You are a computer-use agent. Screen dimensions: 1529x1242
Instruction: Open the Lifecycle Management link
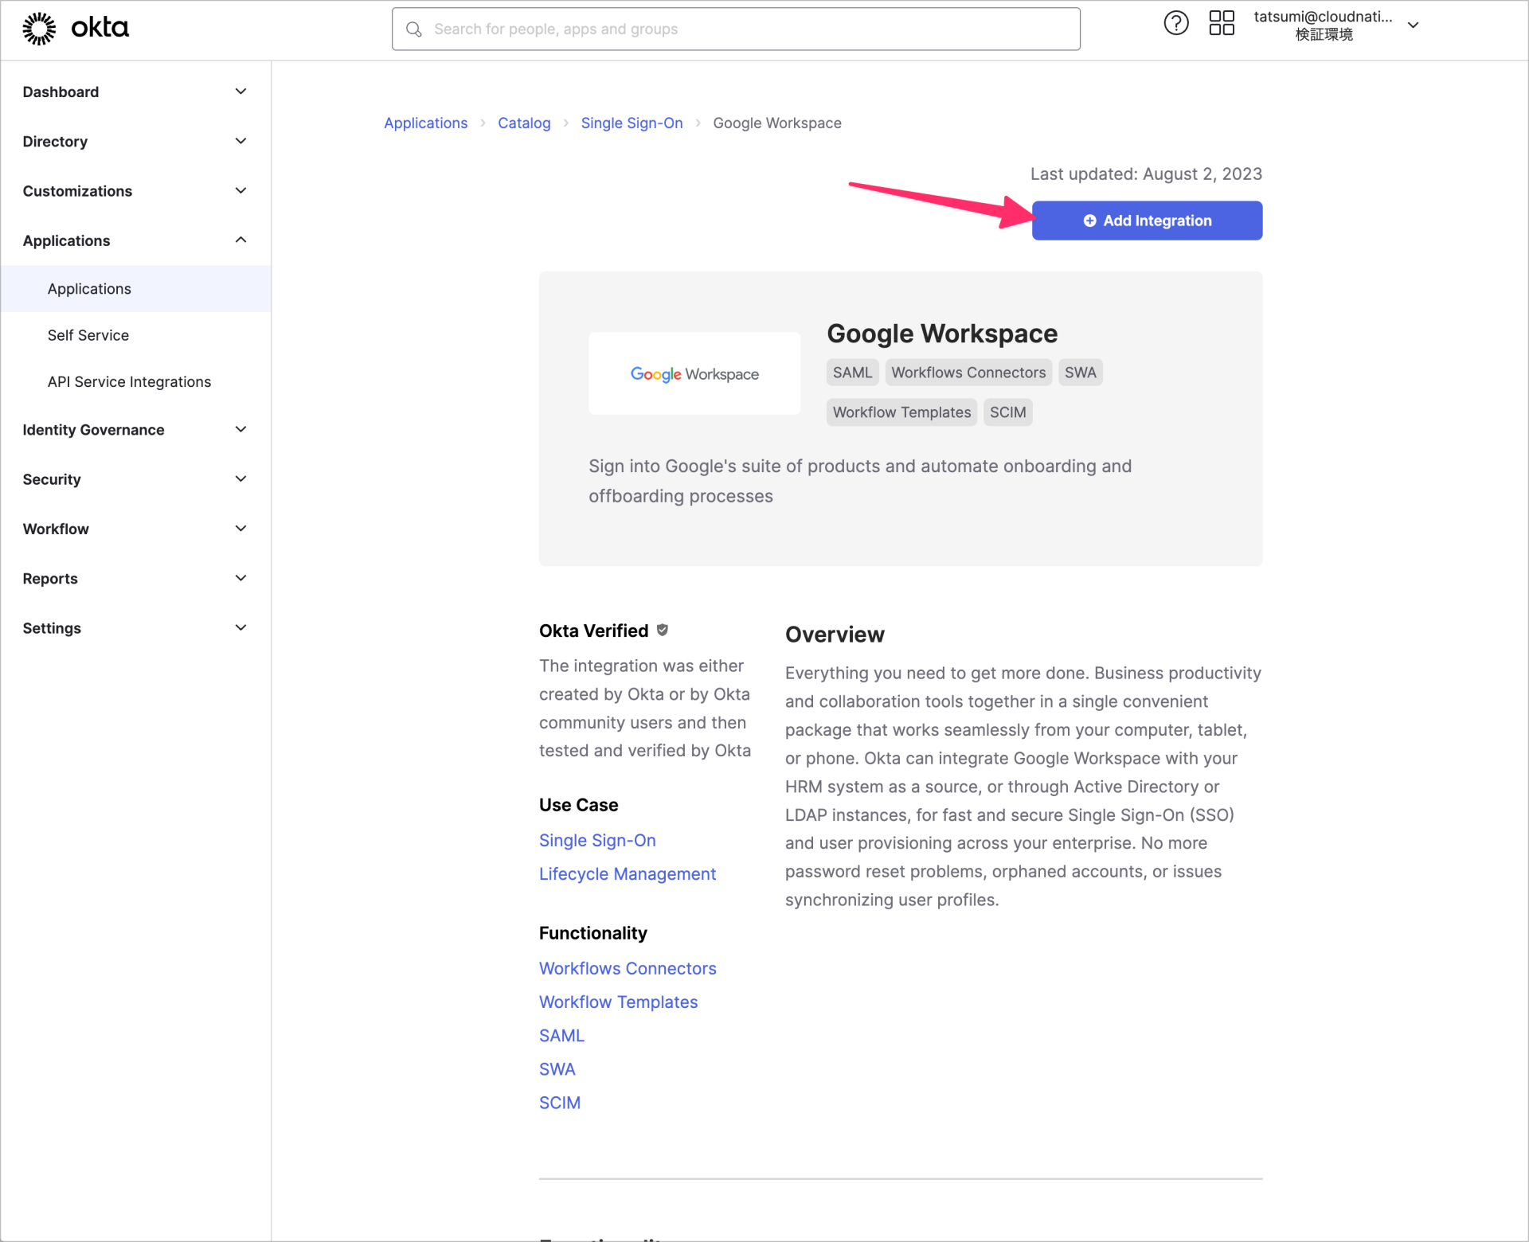(627, 873)
